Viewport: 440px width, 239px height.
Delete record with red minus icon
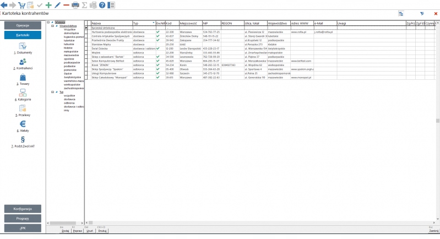coord(66,5)
